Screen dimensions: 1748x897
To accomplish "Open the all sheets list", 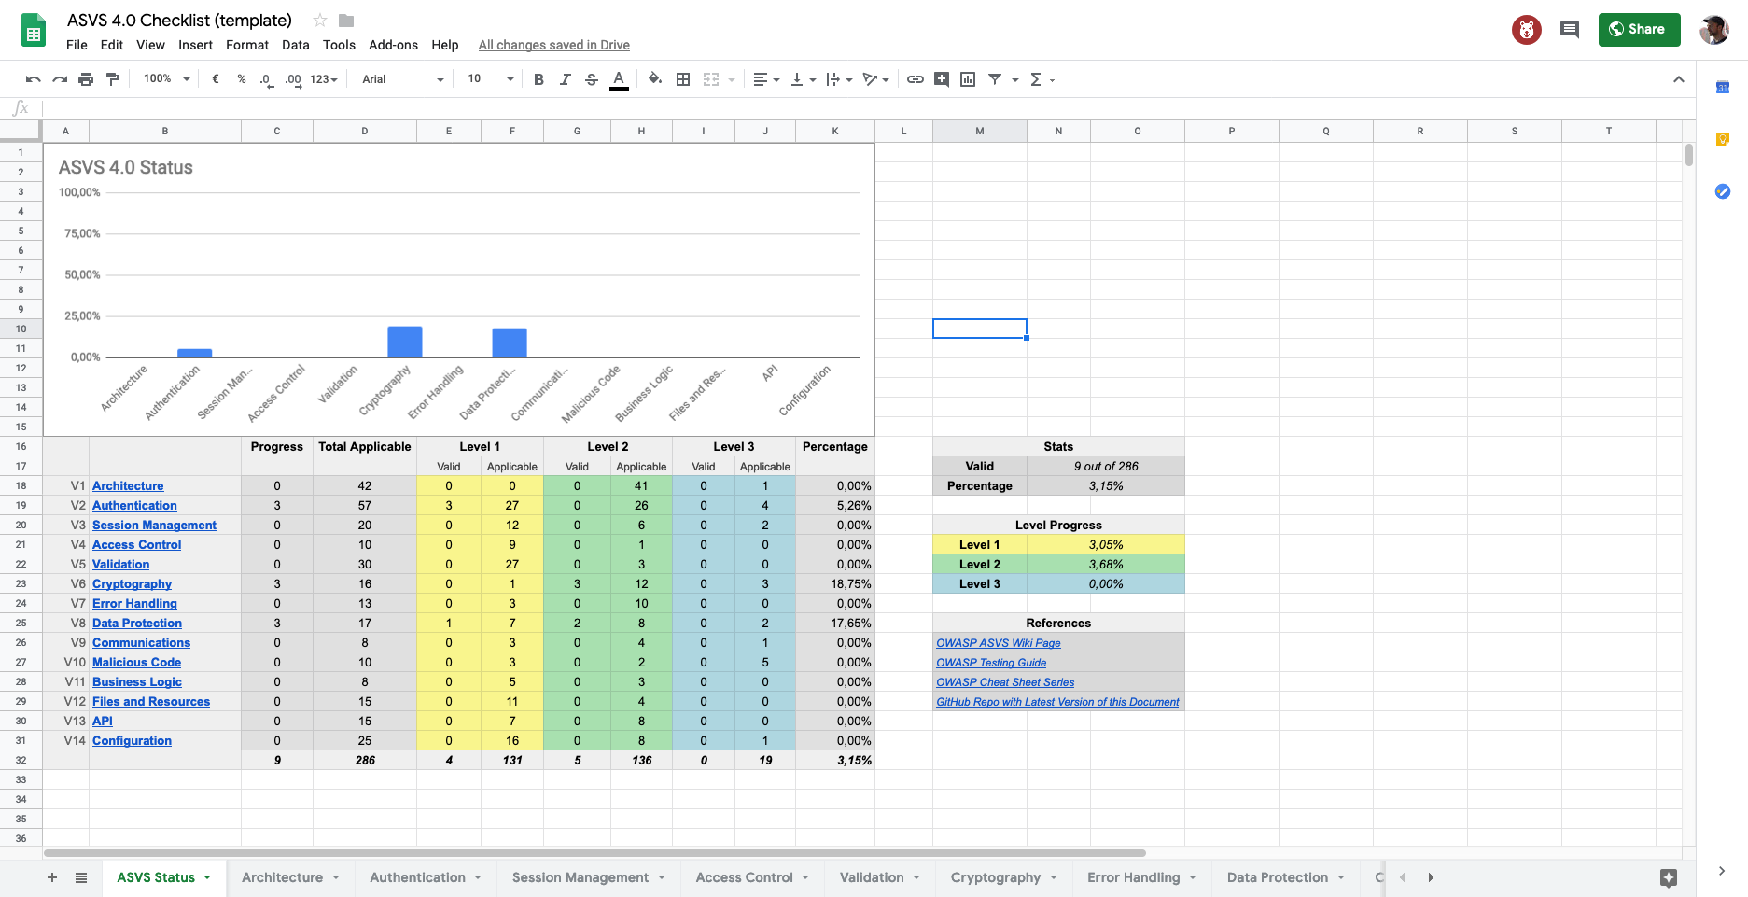I will point(81,877).
